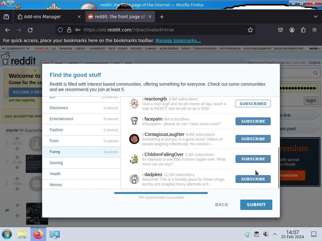Open ASKREDDIT in the subreddit bar

coord(97,49)
